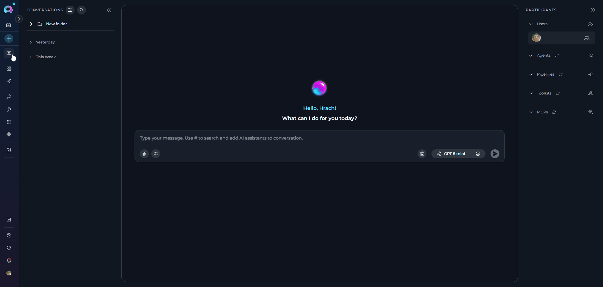This screenshot has width=603, height=287.
Task: Open the Agents grid icon in the sidebar
Action: (x=9, y=69)
